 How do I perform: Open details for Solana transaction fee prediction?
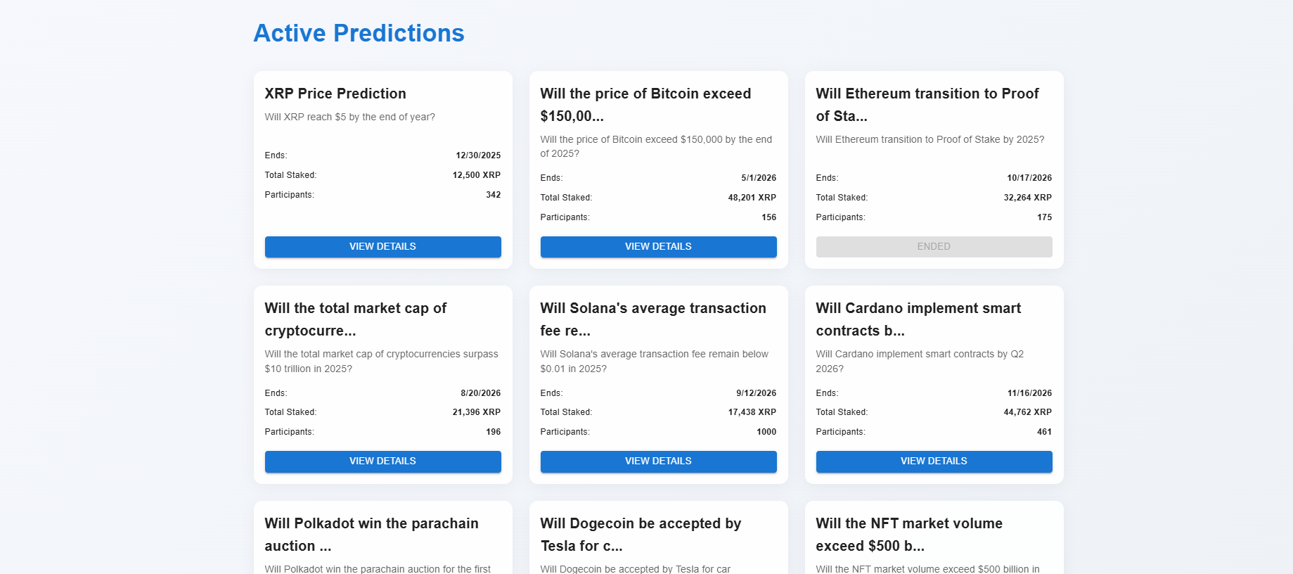(x=658, y=461)
